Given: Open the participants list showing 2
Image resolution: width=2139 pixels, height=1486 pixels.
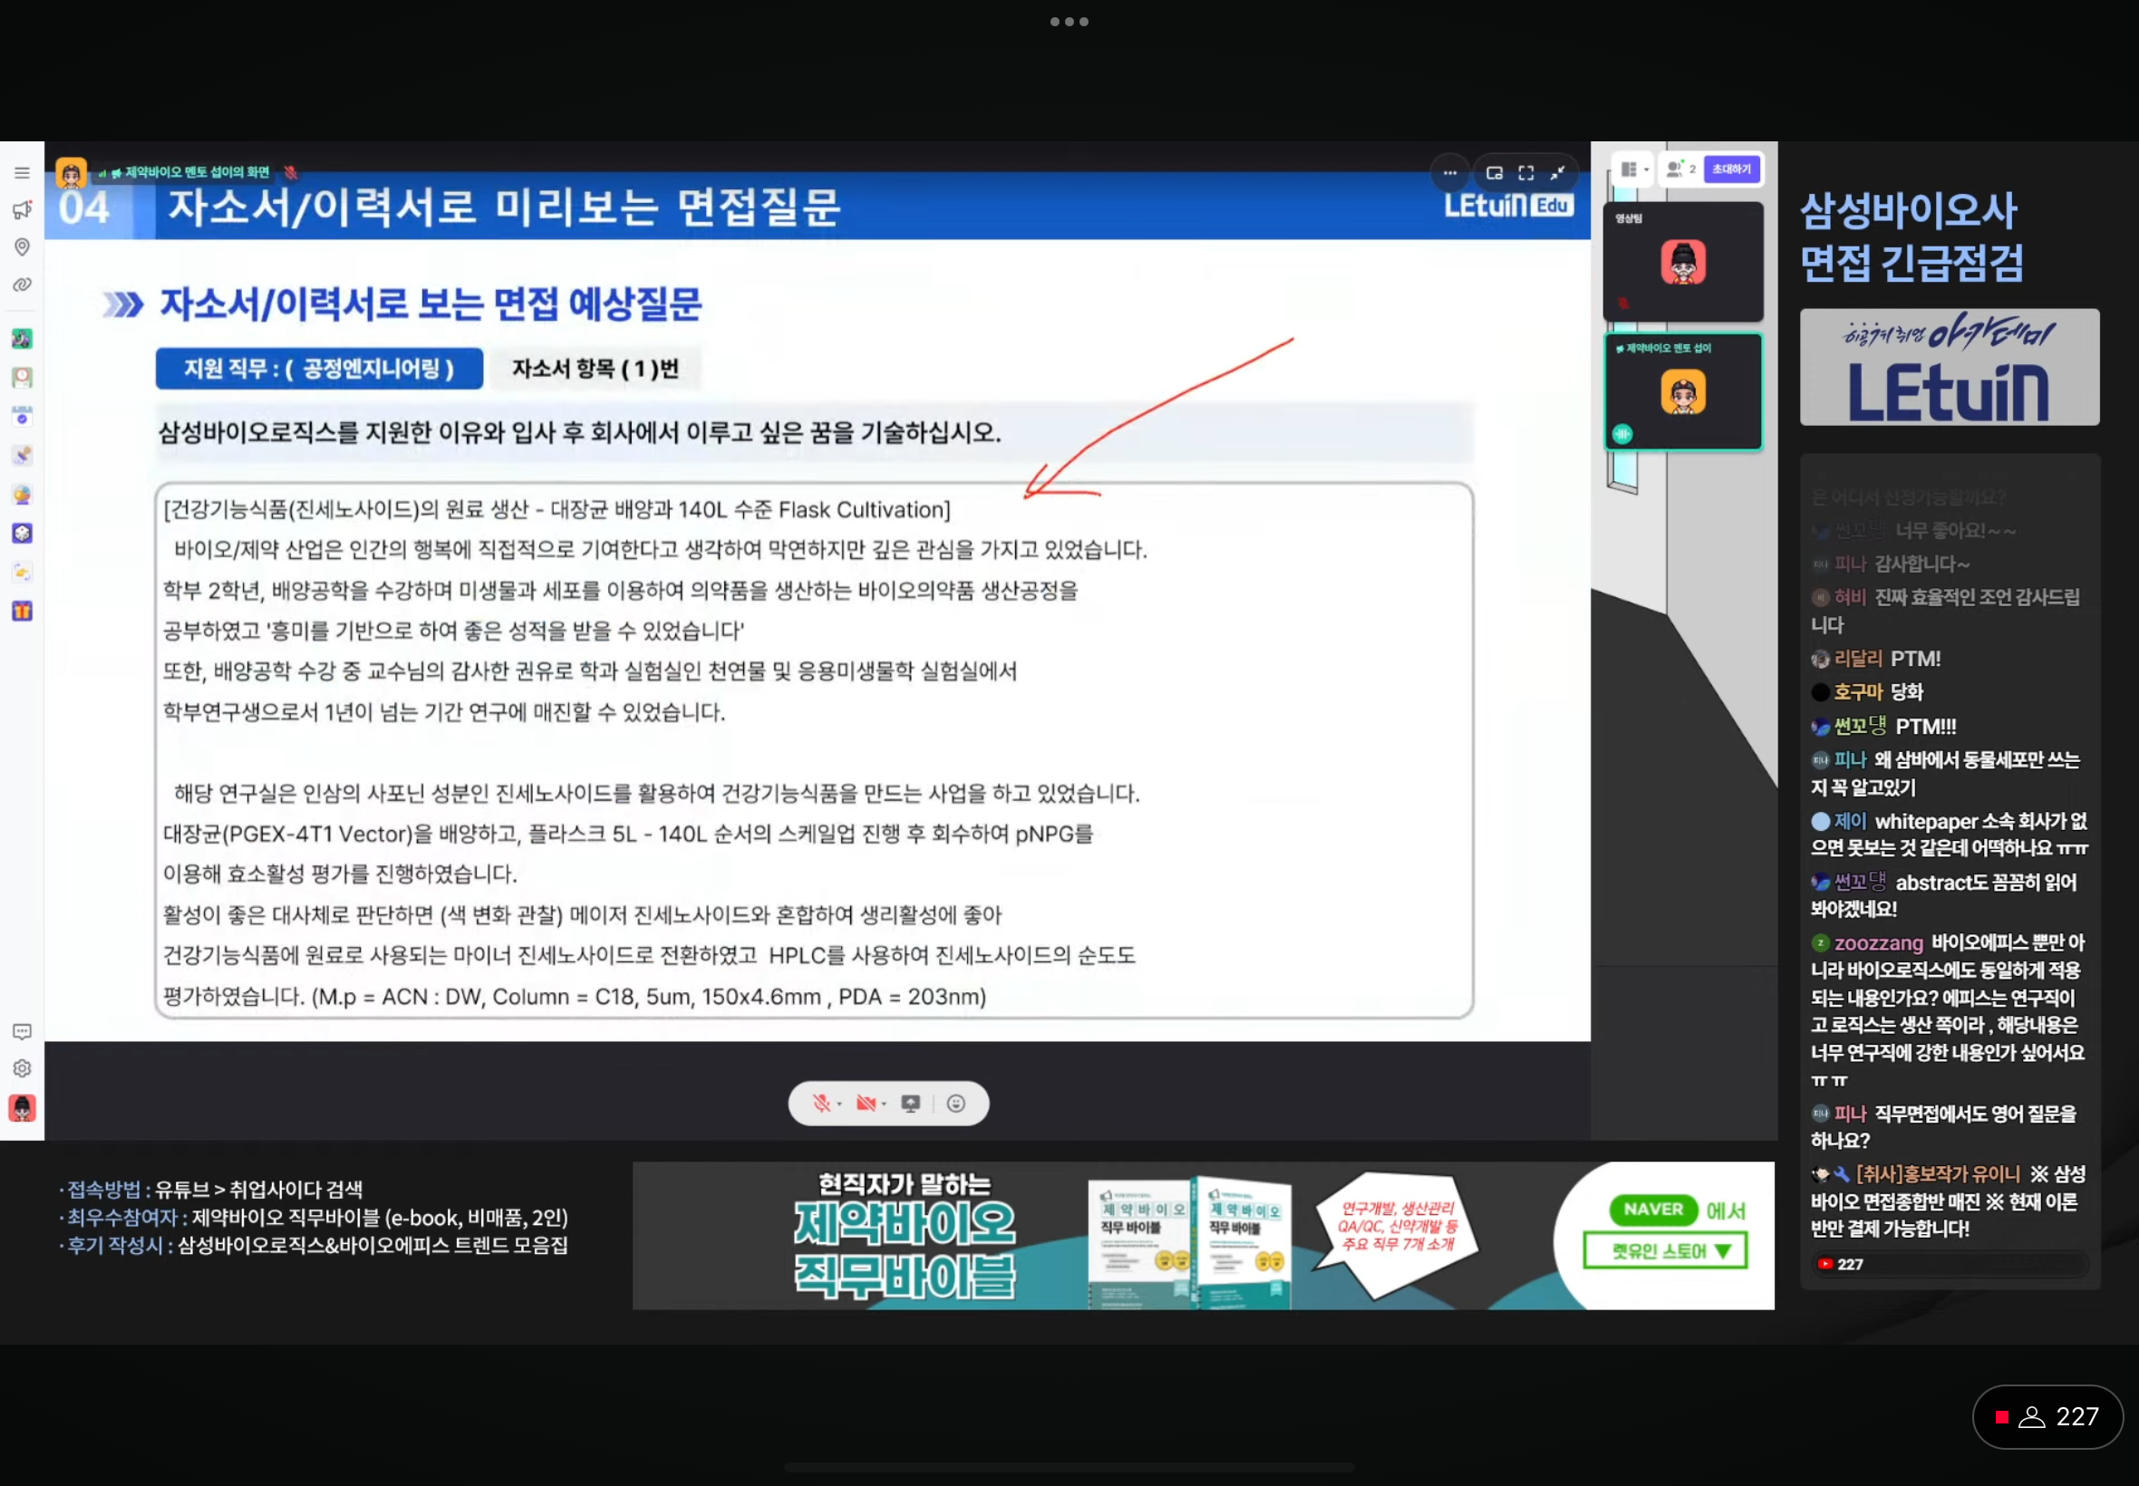Looking at the screenshot, I should (x=1679, y=169).
